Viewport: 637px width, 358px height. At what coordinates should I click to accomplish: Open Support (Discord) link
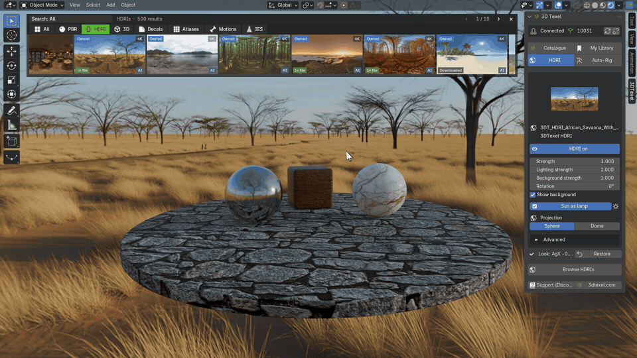point(551,285)
